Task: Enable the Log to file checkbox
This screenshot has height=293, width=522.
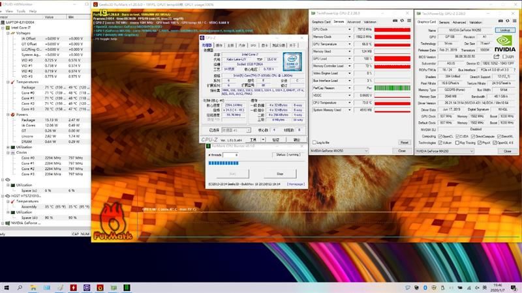Action: [315, 143]
